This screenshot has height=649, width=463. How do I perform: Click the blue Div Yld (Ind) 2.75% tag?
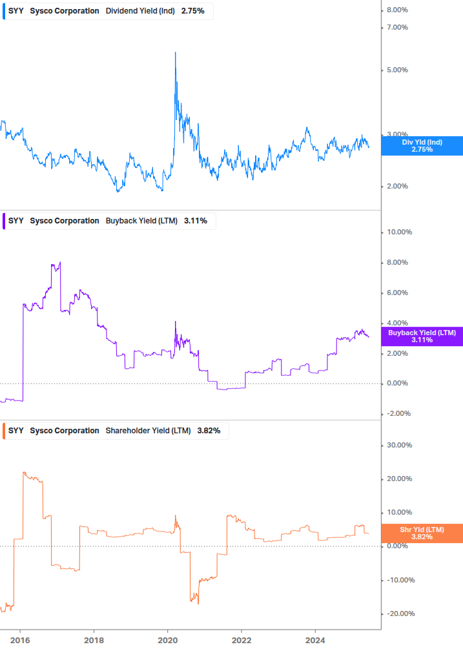(x=422, y=146)
